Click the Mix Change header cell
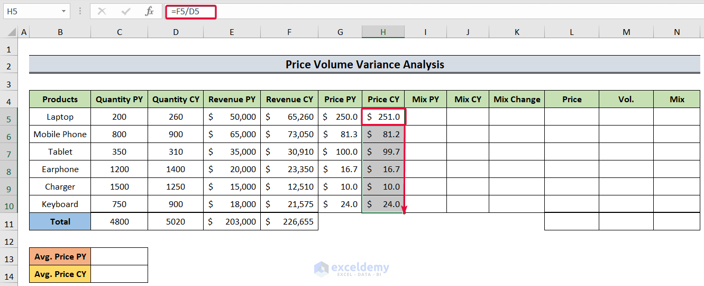 pos(516,99)
